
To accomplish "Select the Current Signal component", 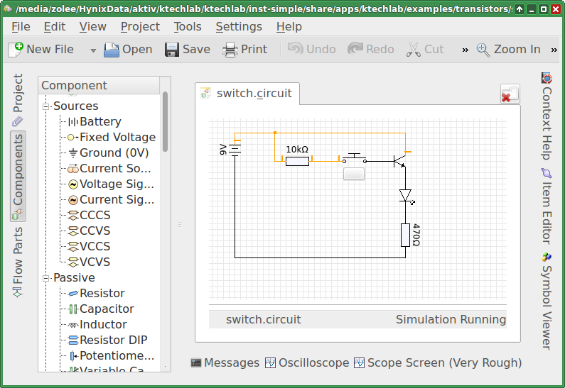I will tap(111, 199).
